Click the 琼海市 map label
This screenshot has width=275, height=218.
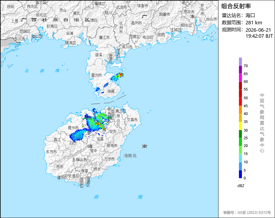112,146
